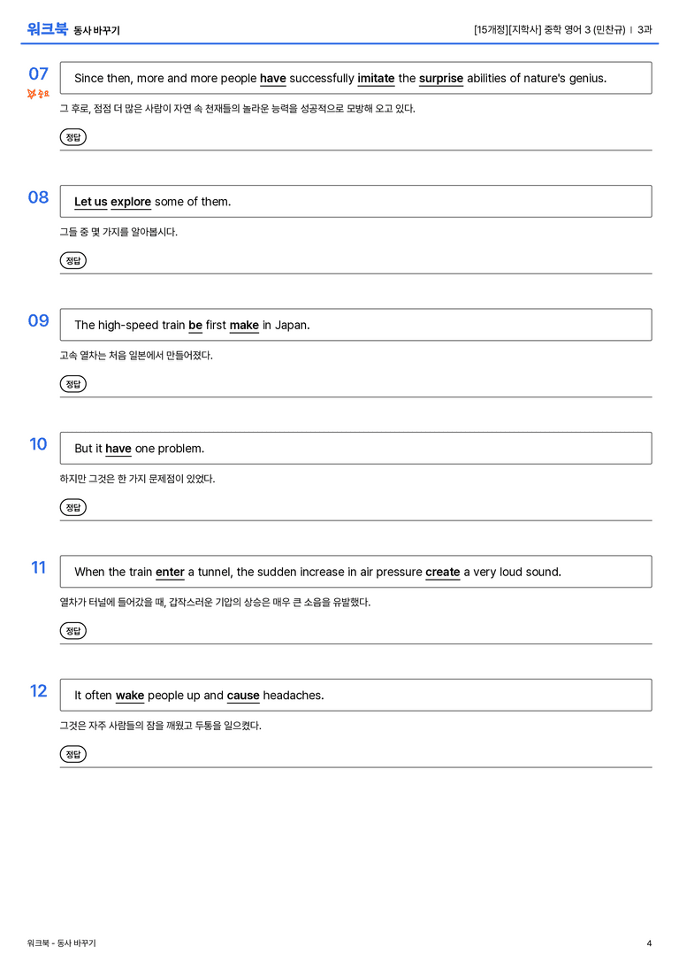Click question number 10 label

pos(38,443)
